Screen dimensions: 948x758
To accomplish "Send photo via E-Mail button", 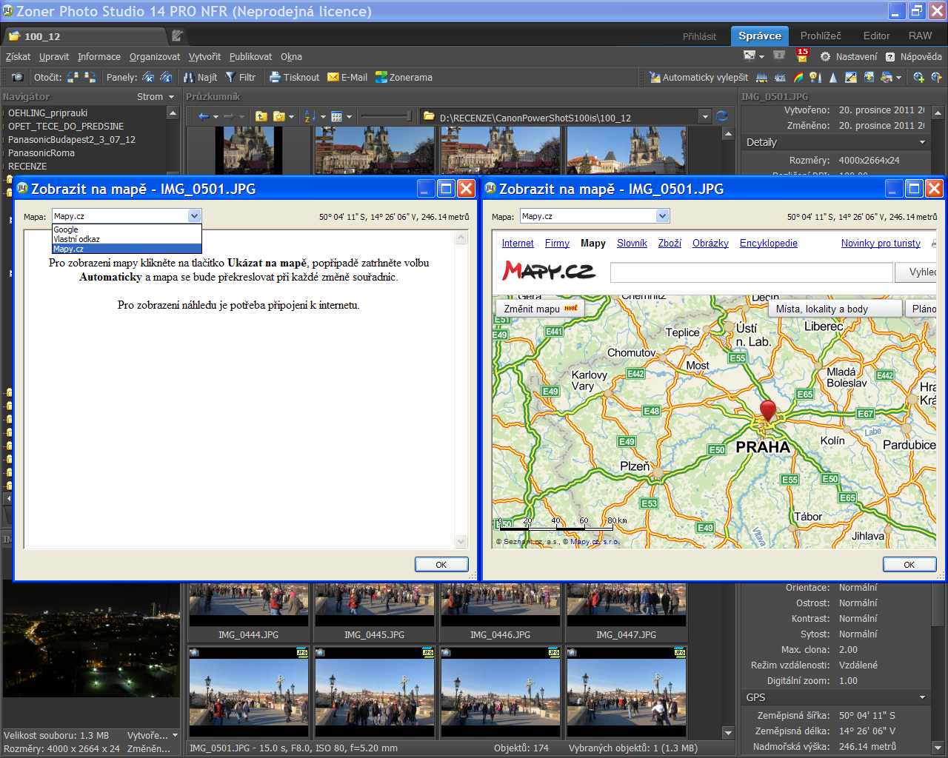I will tap(347, 77).
